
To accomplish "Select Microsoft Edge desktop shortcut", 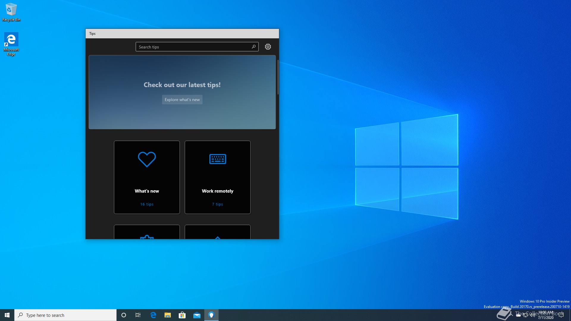I will coord(11,44).
